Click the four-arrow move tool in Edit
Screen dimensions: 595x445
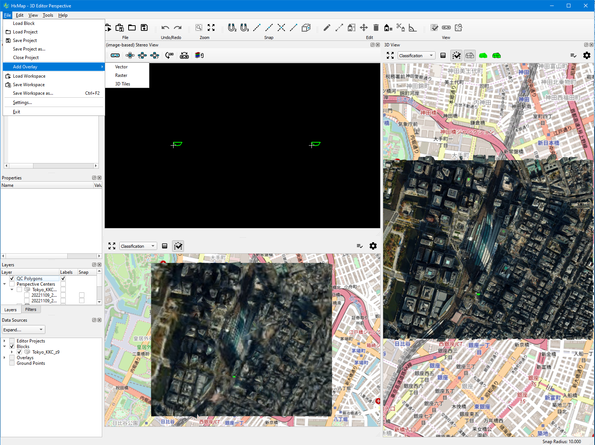(364, 28)
